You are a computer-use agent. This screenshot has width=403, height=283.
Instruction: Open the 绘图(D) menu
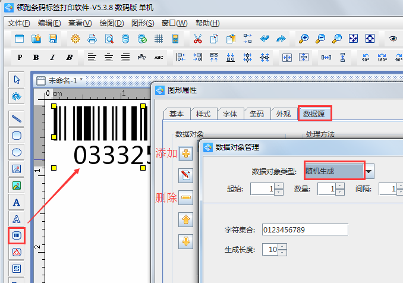click(112, 23)
